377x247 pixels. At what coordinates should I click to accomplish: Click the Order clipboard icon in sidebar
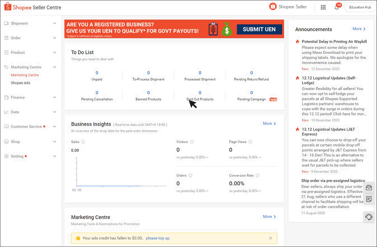[6, 38]
